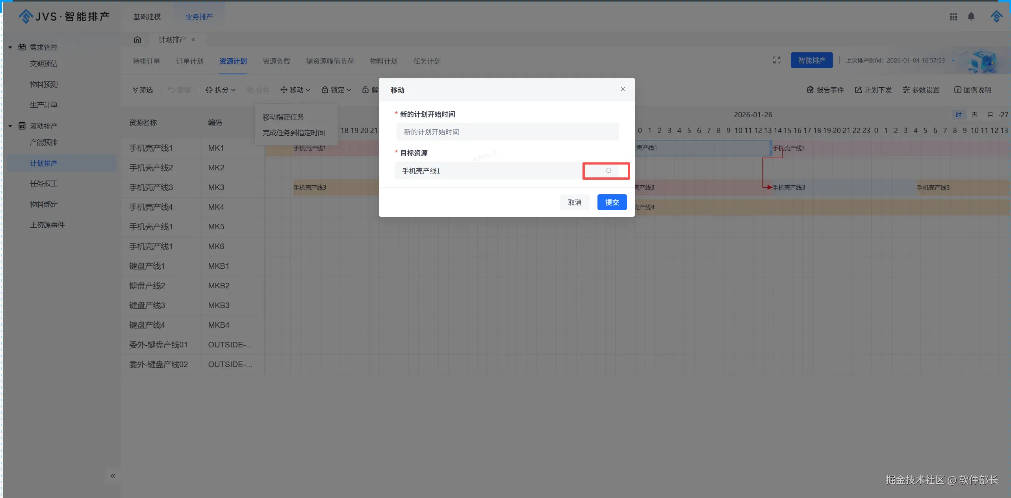The height and width of the screenshot is (498, 1011).
Task: Click the 新的计划开始时间 input field
Action: [x=507, y=132]
